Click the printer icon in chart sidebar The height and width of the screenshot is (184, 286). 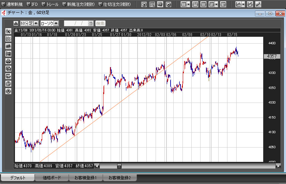pyautogui.click(x=9, y=61)
